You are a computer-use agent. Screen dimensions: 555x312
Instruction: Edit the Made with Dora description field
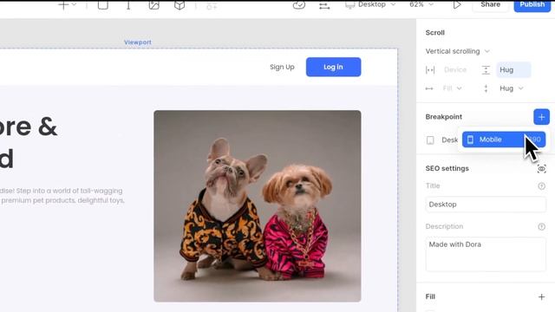(486, 254)
